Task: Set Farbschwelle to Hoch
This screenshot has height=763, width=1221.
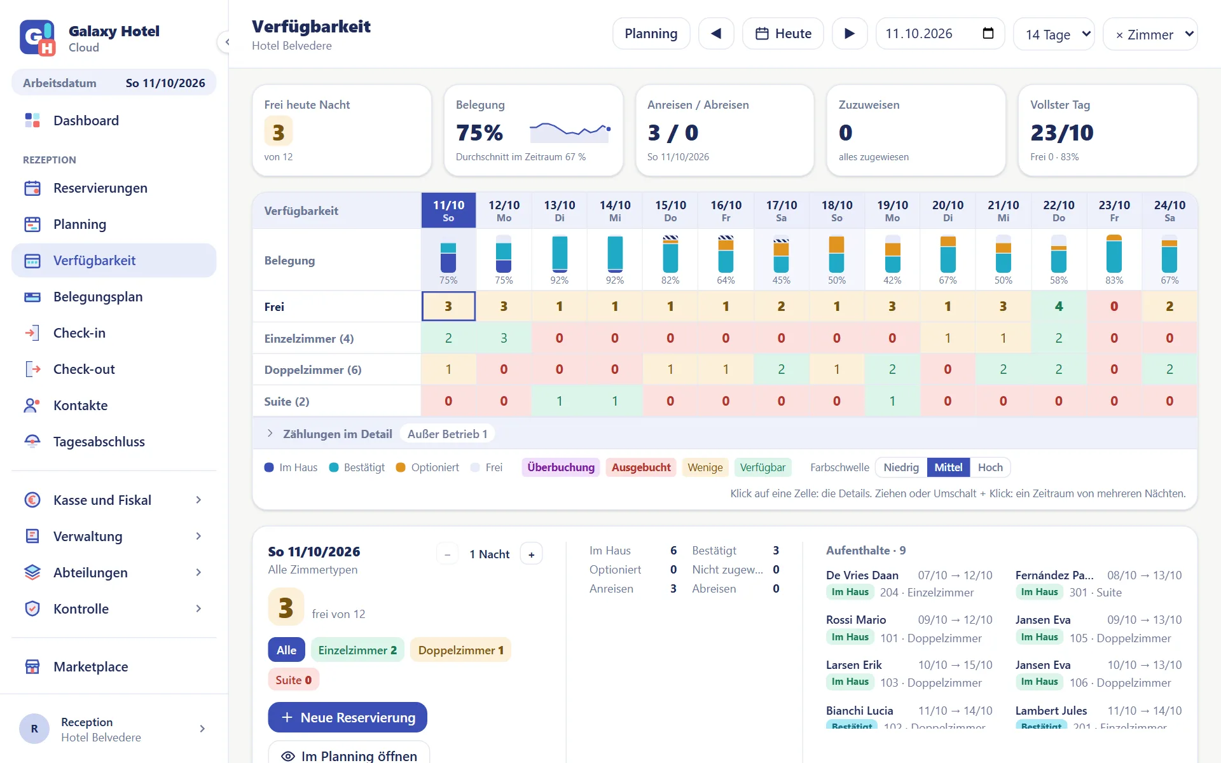Action: (x=990, y=467)
